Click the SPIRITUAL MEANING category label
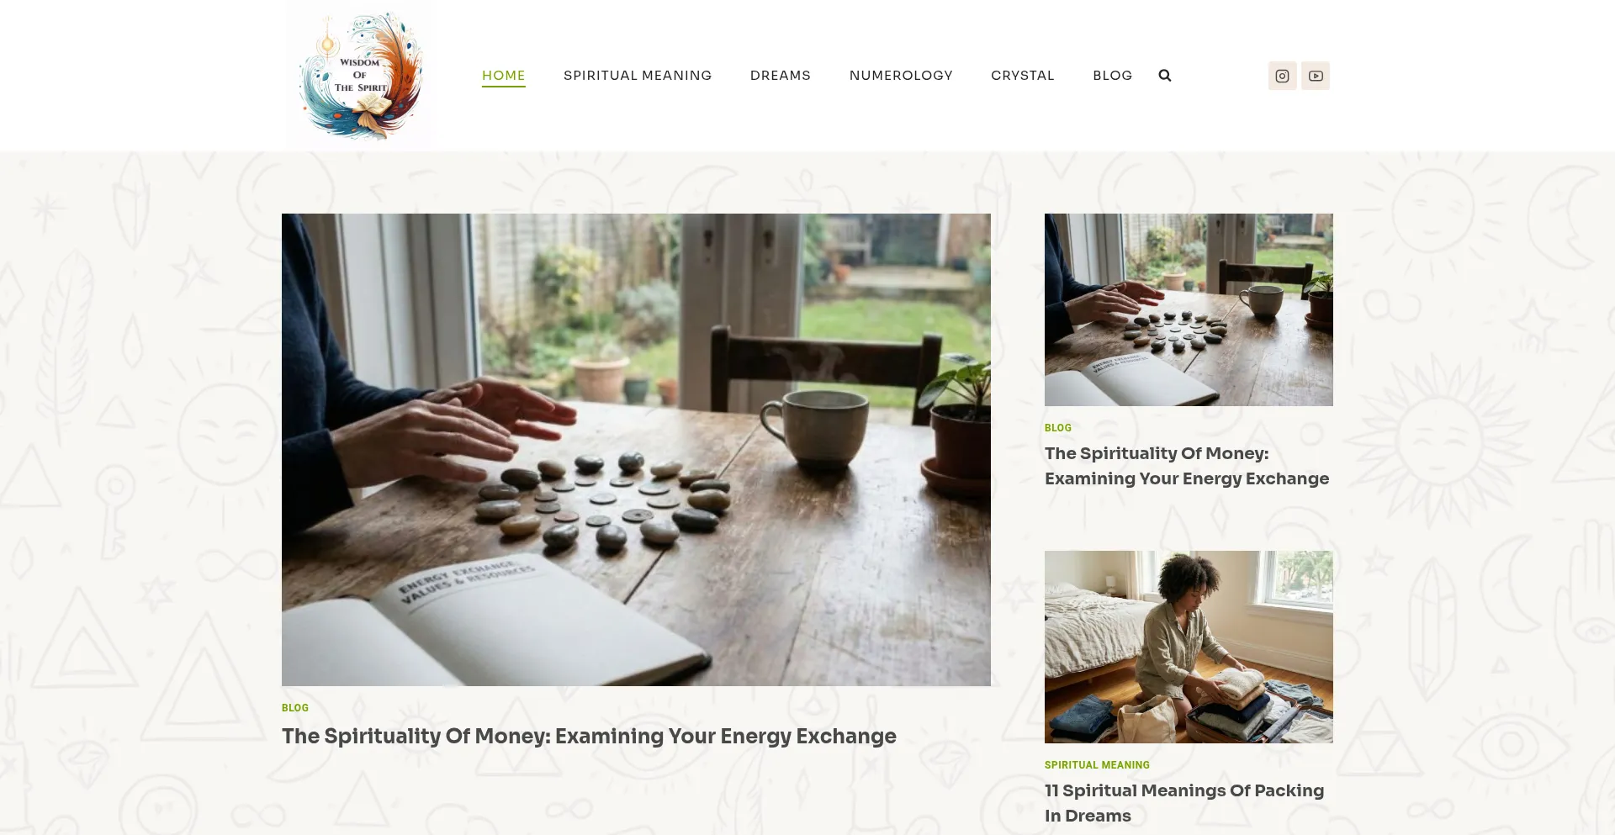Viewport: 1615px width, 835px height. (1097, 765)
